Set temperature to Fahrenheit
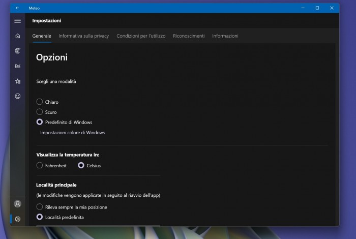 tap(40, 165)
